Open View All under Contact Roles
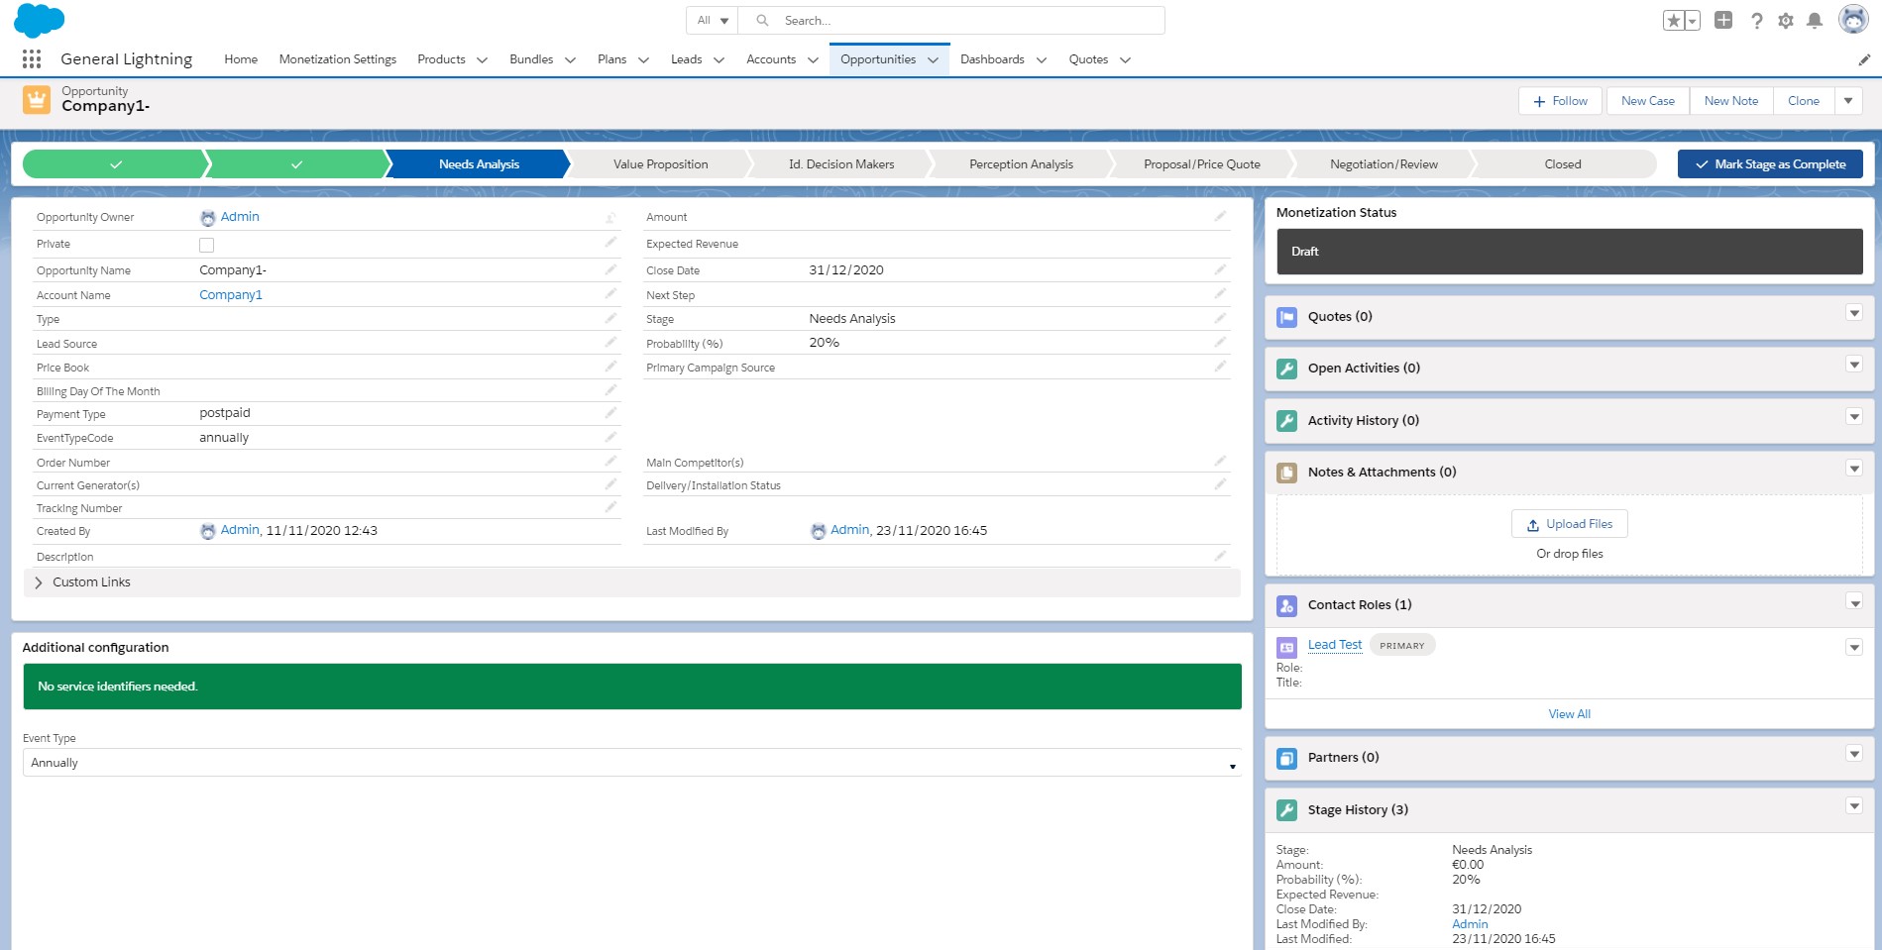Viewport: 1882px width, 950px height. tap(1568, 713)
